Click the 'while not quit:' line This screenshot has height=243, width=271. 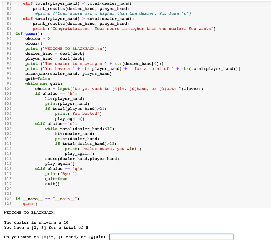pos(44,84)
